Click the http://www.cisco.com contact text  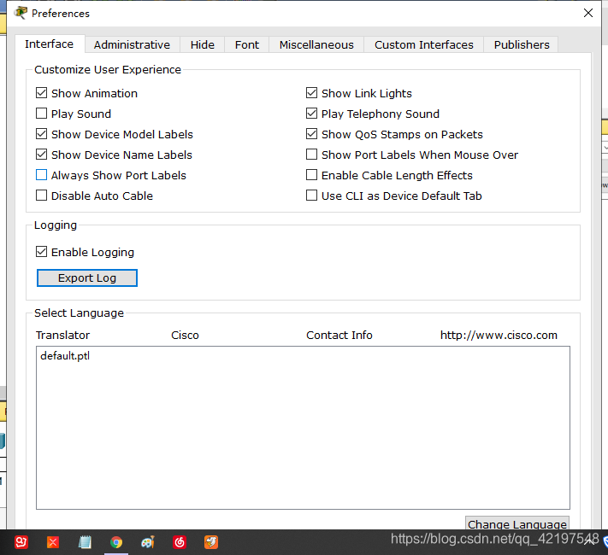click(499, 335)
